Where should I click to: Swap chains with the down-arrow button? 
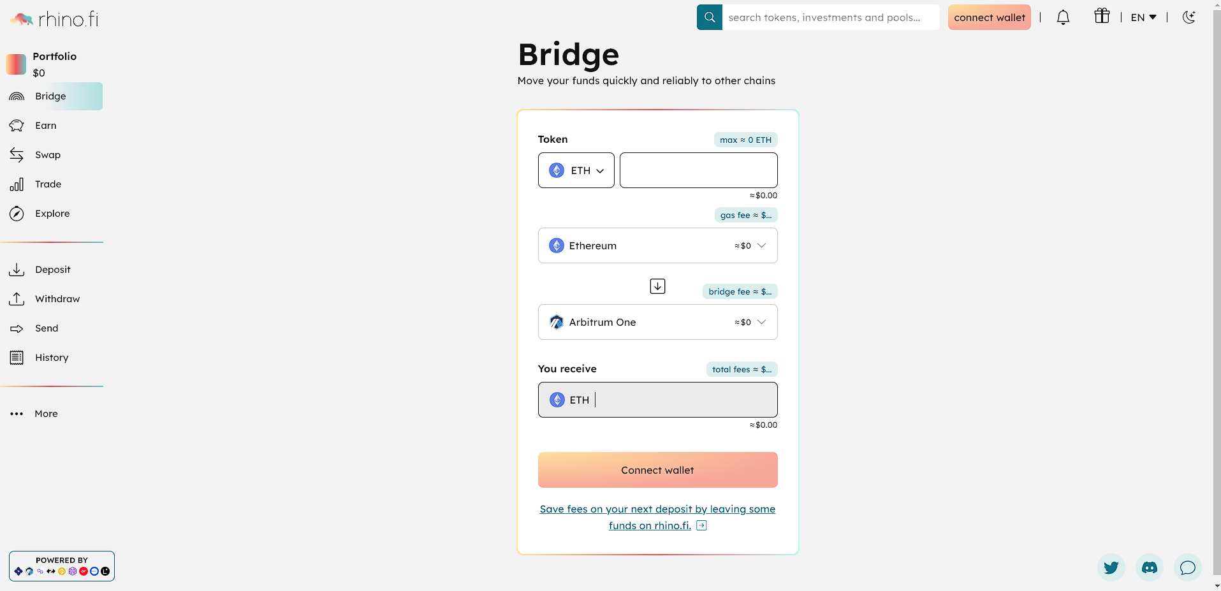pyautogui.click(x=657, y=286)
